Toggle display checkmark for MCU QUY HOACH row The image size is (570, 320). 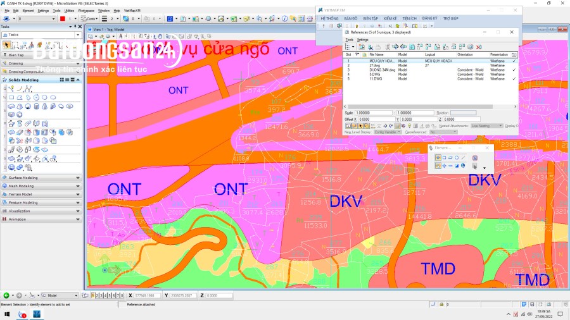click(514, 61)
